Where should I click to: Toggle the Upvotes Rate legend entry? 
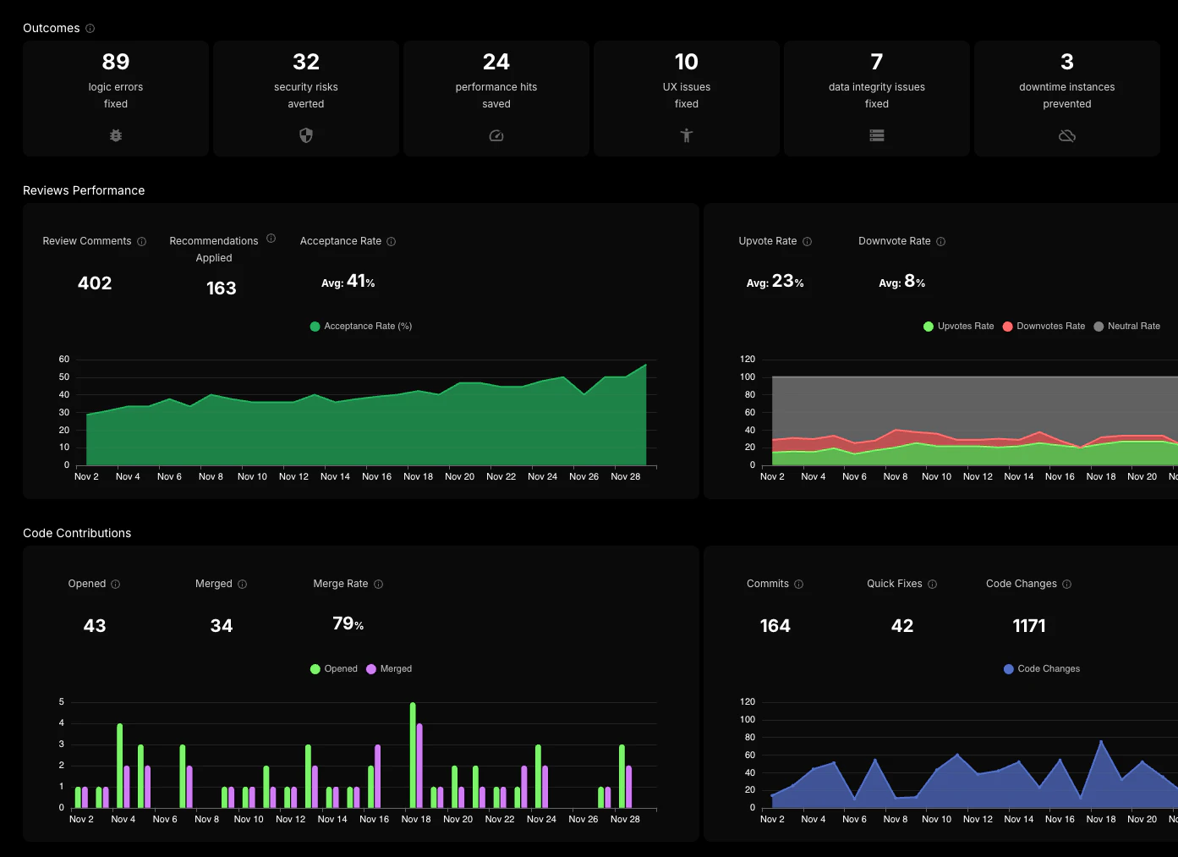(959, 326)
